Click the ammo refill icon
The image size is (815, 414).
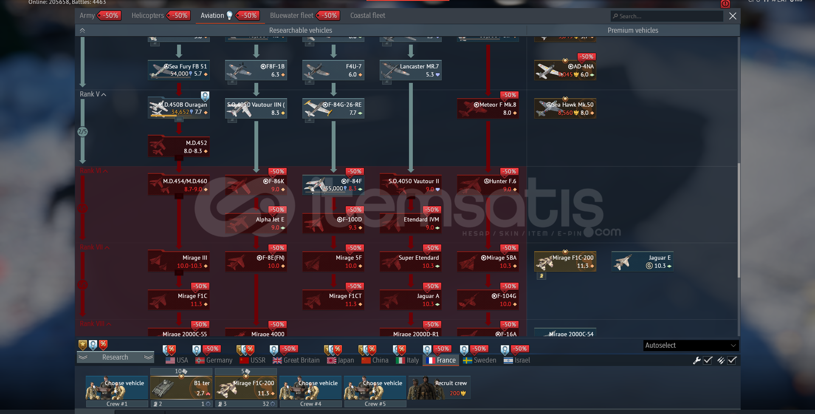pos(721,360)
